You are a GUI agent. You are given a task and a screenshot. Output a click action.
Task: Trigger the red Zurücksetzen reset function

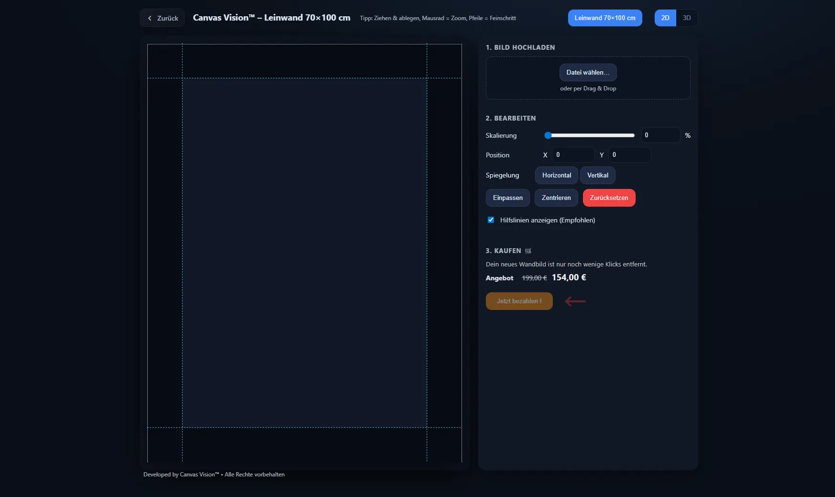tap(609, 198)
